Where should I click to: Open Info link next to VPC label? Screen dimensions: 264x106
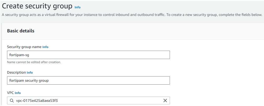click(18, 93)
